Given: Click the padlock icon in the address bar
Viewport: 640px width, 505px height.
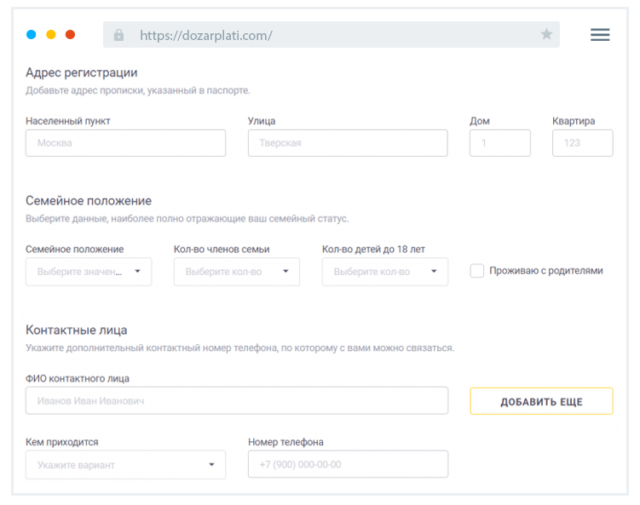Looking at the screenshot, I should tap(118, 35).
